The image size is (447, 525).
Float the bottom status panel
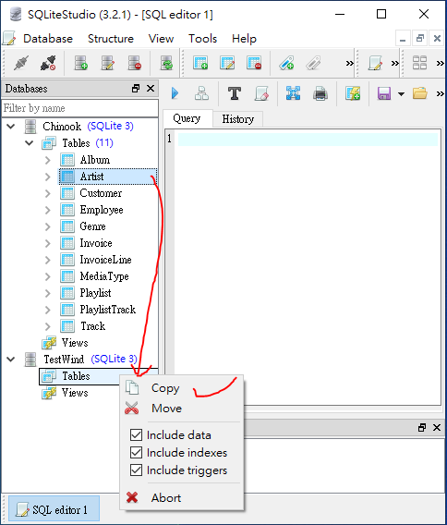422,428
